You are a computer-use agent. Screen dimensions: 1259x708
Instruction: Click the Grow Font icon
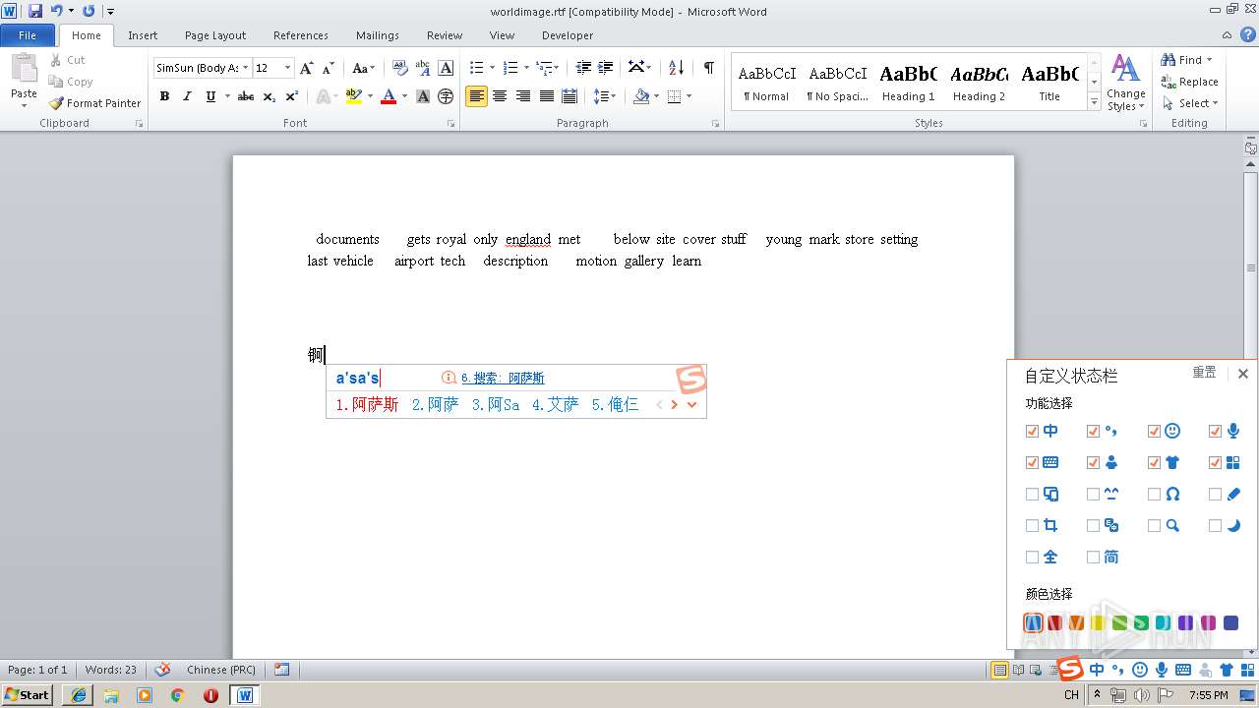pos(307,68)
